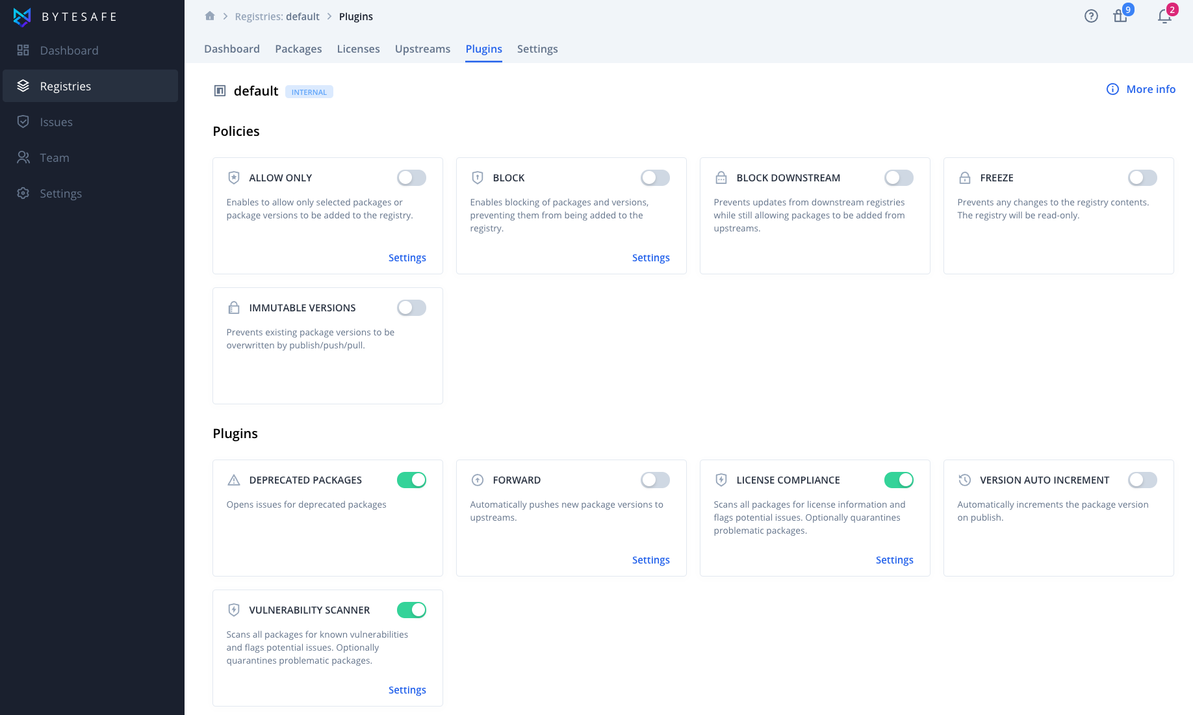Open the notifications bell icon
This screenshot has width=1193, height=715.
[1164, 16]
